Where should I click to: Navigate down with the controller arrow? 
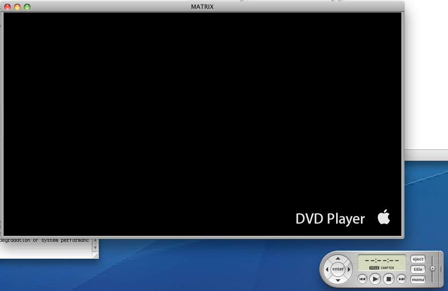(338, 280)
